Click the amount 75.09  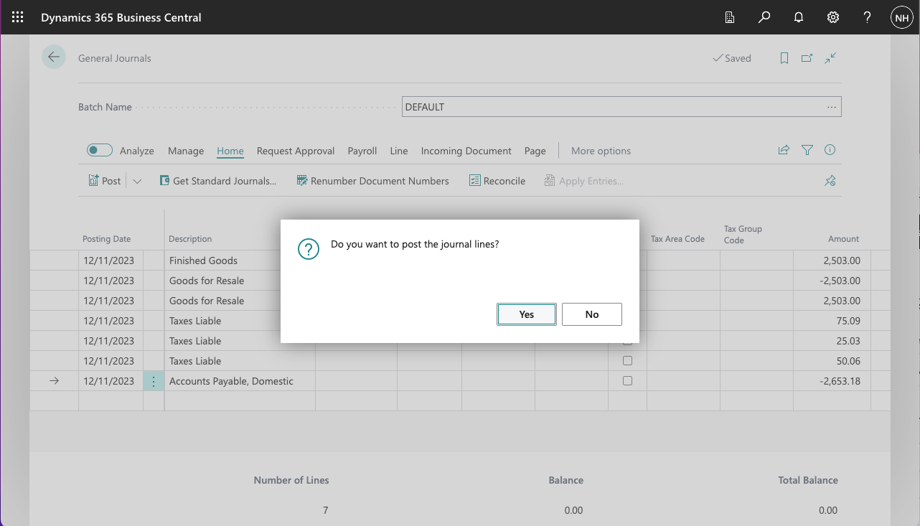848,321
